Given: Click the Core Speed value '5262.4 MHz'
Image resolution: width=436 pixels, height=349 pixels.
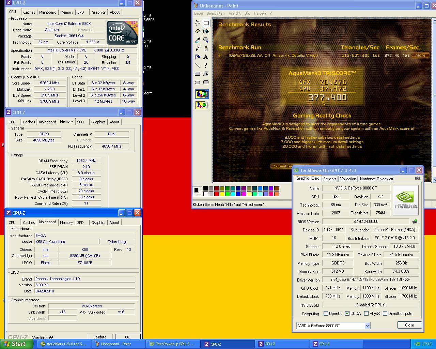Looking at the screenshot, I should 50,83.
